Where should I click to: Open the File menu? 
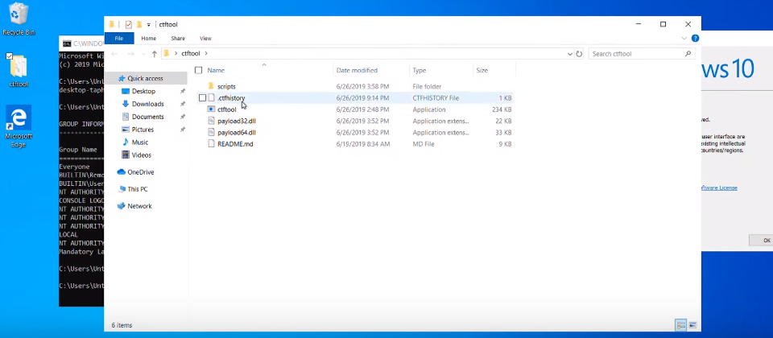119,38
